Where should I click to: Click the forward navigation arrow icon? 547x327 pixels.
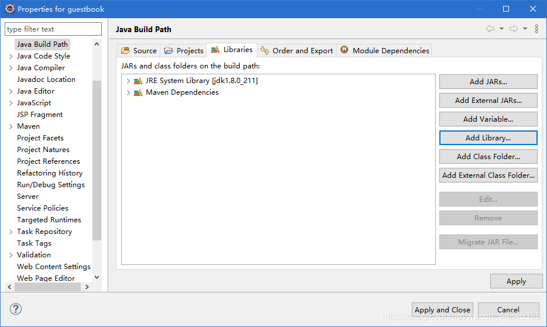coord(514,29)
